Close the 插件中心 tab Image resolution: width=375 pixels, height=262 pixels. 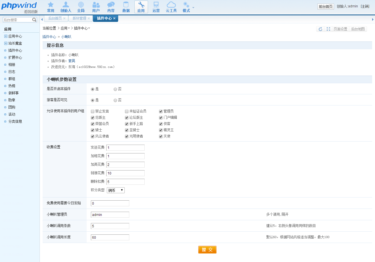pyautogui.click(x=114, y=18)
